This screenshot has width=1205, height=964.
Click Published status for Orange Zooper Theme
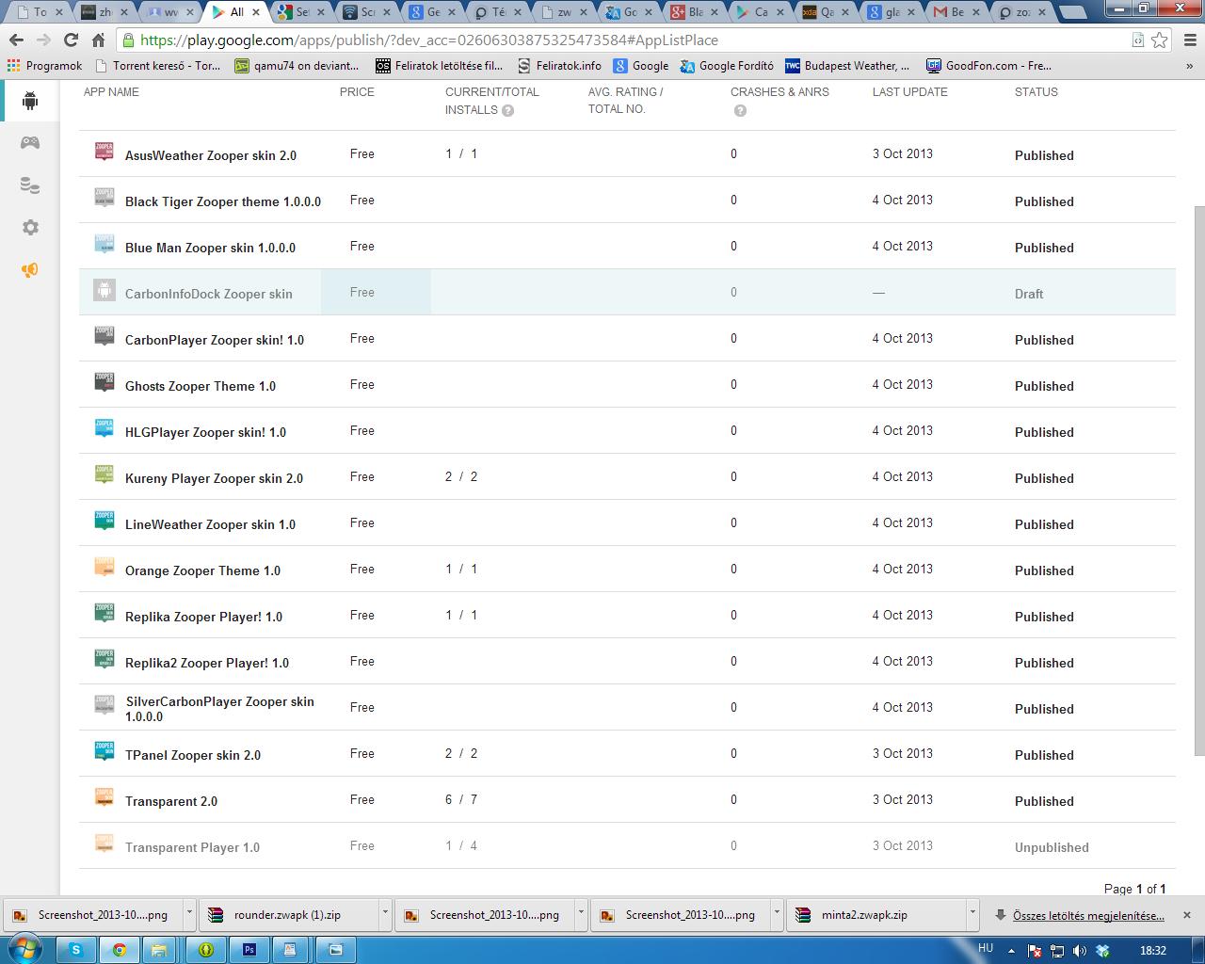click(x=1044, y=570)
